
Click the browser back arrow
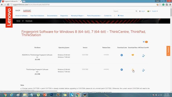[2, 5]
